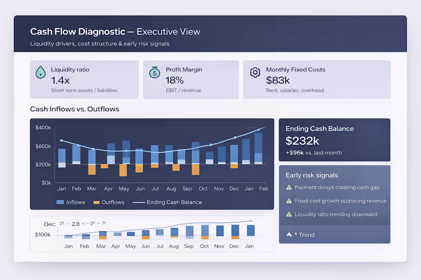Switch to the Cash Inflows vs. Outflows section

pos(75,109)
